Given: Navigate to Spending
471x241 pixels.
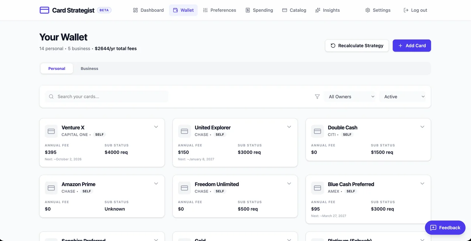Looking at the screenshot, I should coord(259,10).
